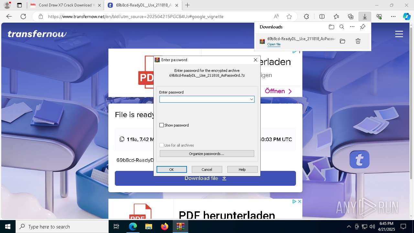Open Microsoft Edge from taskbar
The image size is (414, 233).
pyautogui.click(x=133, y=227)
